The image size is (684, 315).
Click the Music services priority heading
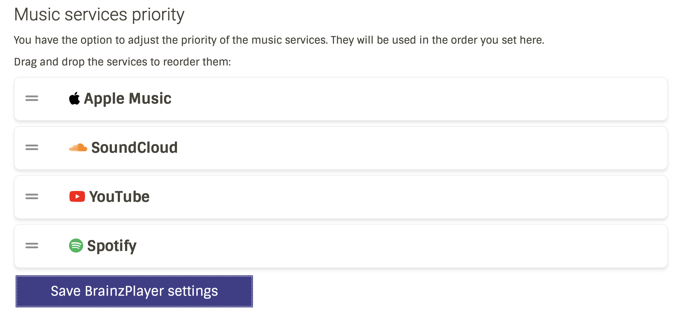[x=99, y=15]
